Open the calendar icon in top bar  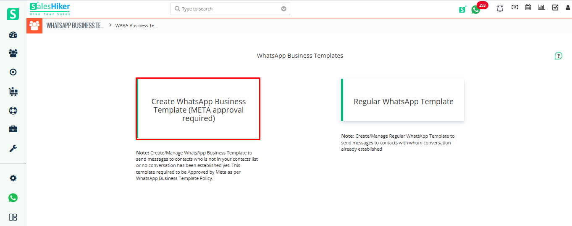click(528, 7)
